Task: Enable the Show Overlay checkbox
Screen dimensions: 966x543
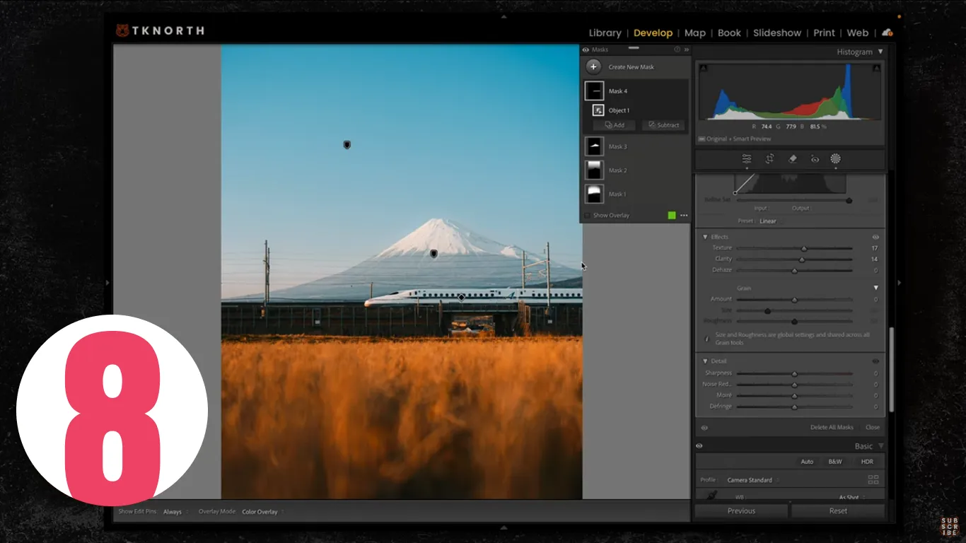Action: pyautogui.click(x=587, y=216)
